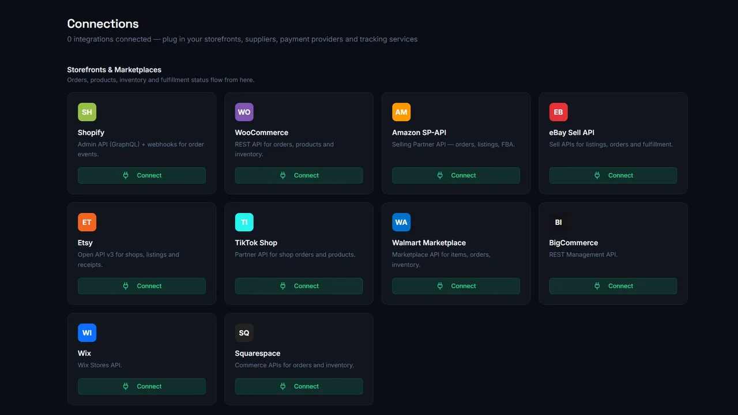Click the eBay EB logo icon

point(558,112)
